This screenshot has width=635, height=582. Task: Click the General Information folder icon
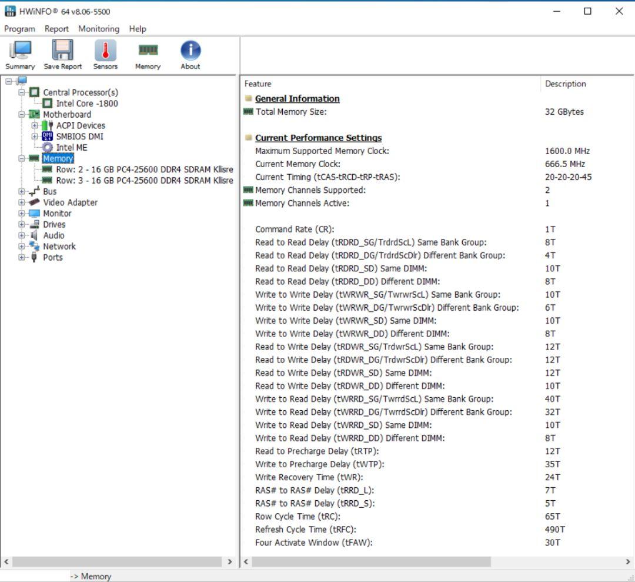click(x=248, y=98)
